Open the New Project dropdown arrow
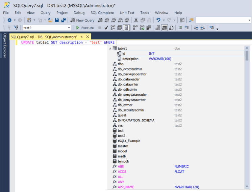Screen dimensions: 252x192 34,20
